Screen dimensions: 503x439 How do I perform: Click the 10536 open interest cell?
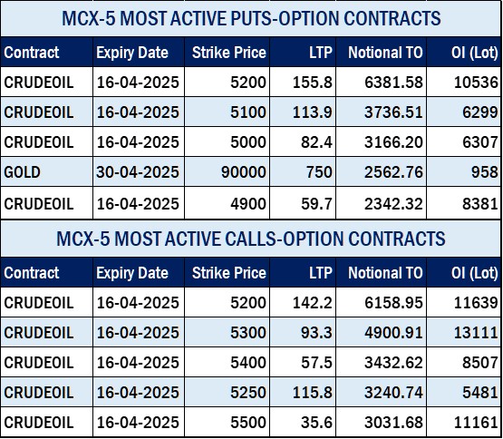click(463, 83)
